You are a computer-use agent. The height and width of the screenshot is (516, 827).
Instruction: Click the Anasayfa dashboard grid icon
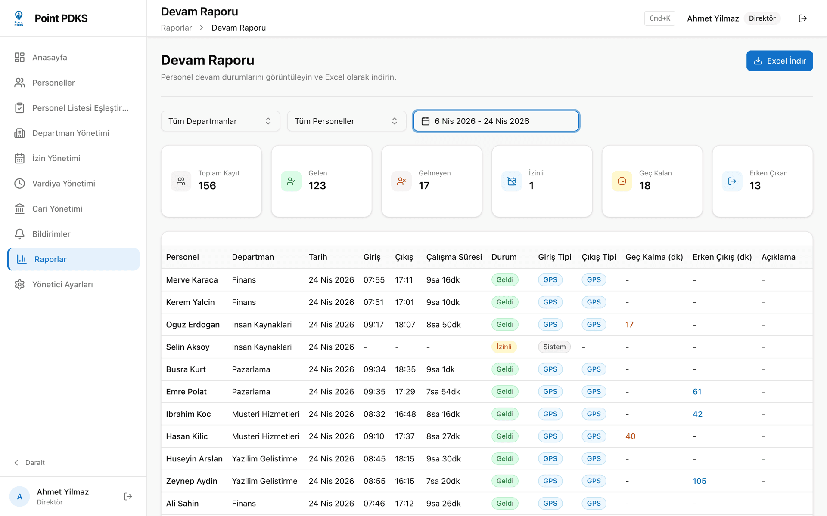pyautogui.click(x=19, y=57)
